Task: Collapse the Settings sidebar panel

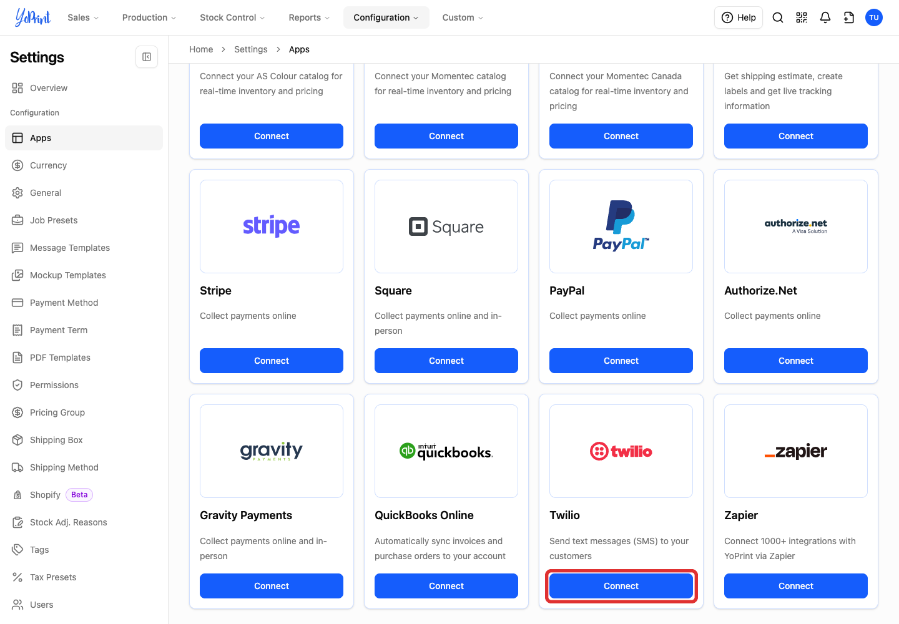Action: pos(147,57)
